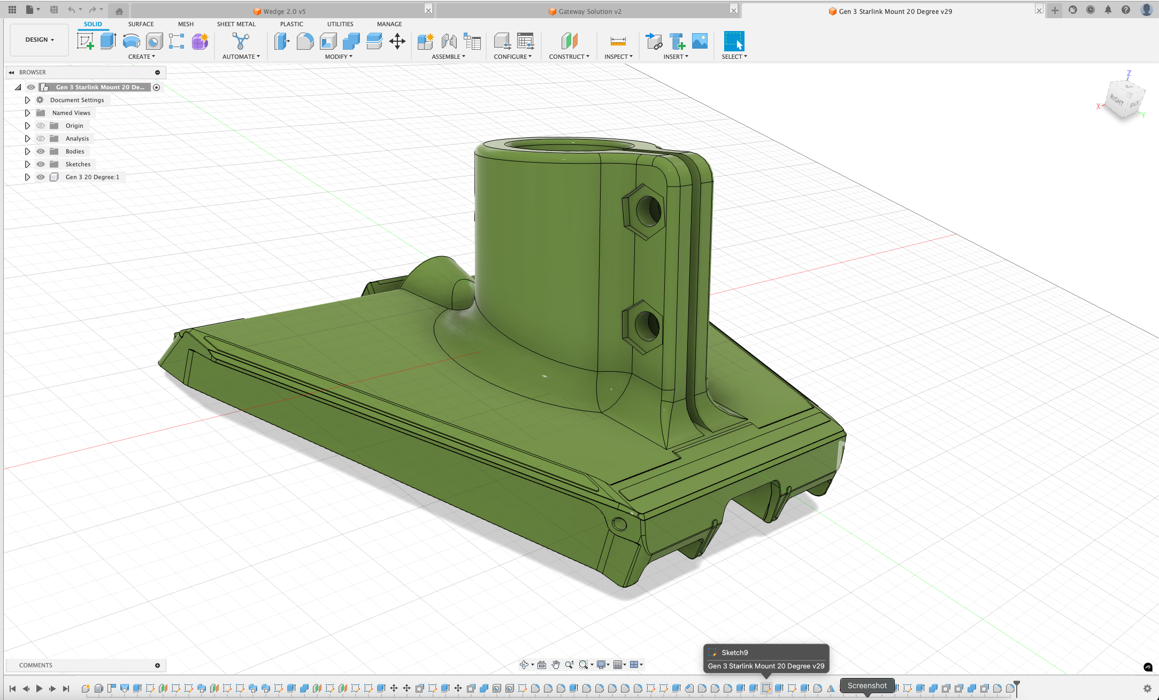
Task: Open the DESIGN workspace dropdown
Action: [40, 40]
